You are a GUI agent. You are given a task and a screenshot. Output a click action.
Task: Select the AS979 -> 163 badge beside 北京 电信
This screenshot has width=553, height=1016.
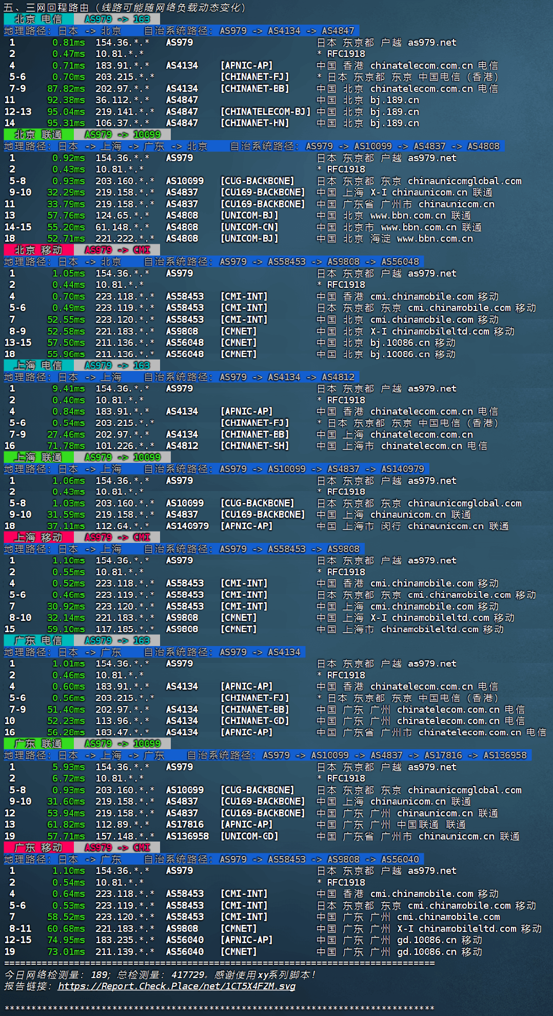(x=117, y=19)
